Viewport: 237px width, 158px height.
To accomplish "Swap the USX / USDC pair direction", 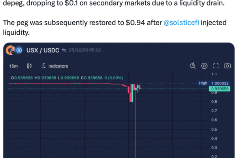I will (64, 51).
